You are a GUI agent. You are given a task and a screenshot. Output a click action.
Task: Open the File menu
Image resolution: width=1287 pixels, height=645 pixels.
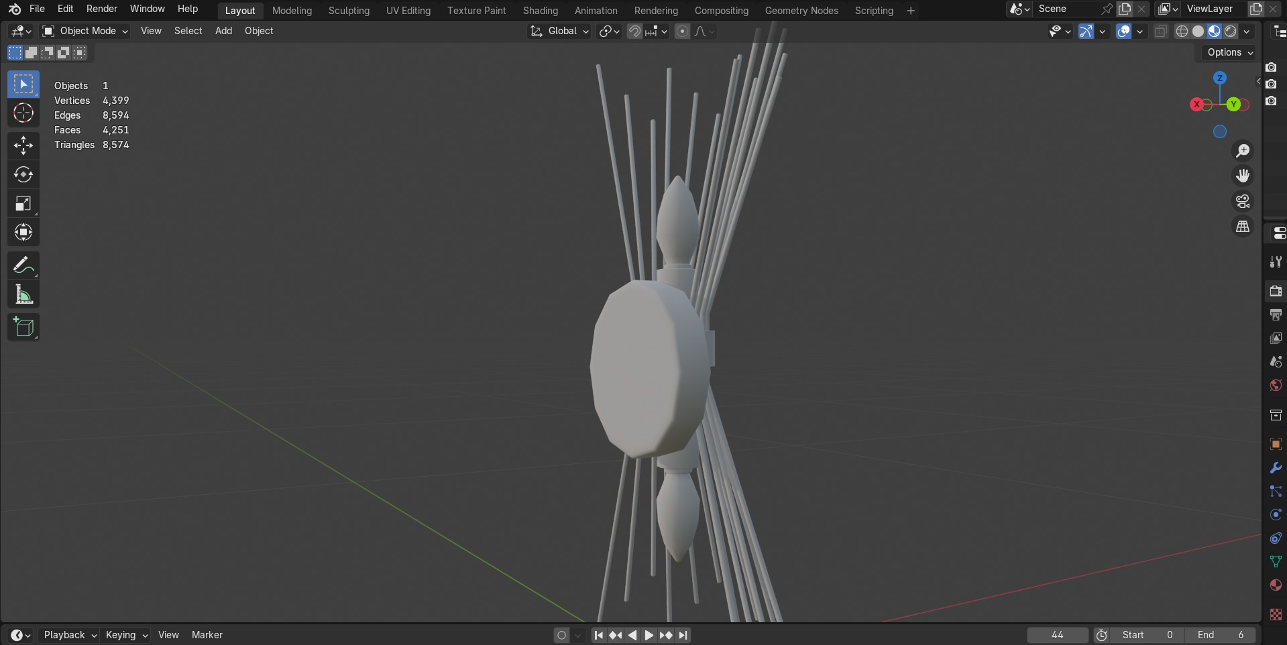pyautogui.click(x=37, y=9)
